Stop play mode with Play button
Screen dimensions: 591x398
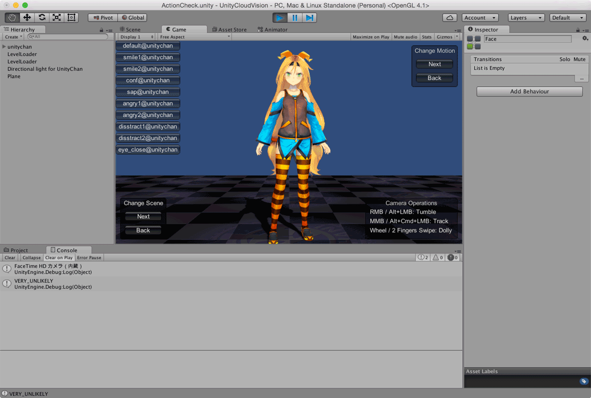280,17
